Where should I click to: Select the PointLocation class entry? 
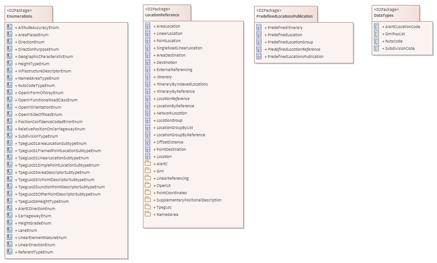(168, 41)
